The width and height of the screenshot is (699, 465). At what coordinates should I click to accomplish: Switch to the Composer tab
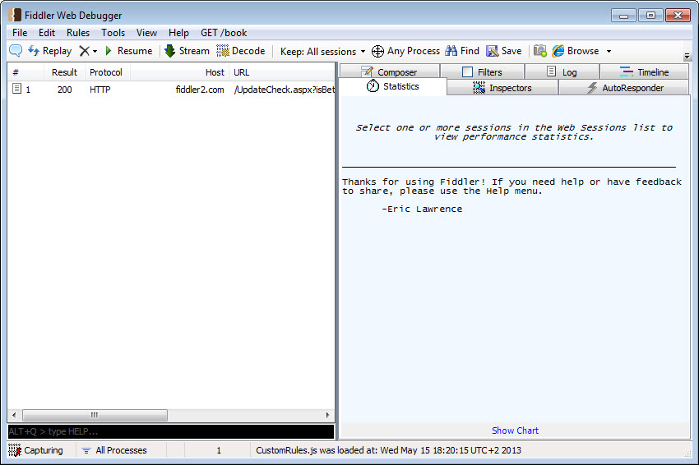(x=390, y=71)
